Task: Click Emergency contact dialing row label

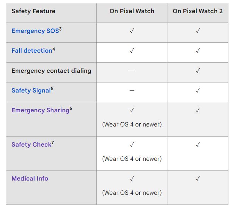Action: [51, 71]
